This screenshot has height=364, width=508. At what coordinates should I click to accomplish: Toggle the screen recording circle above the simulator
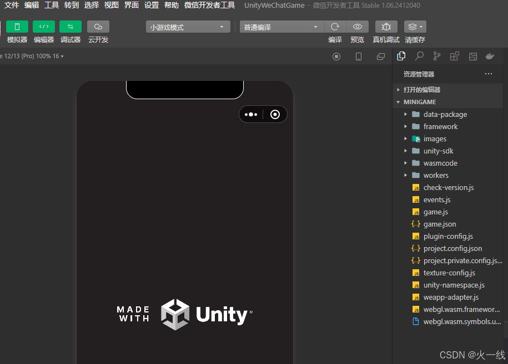[x=336, y=56]
